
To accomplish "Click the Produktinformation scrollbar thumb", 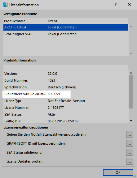I will pyautogui.click(x=131, y=92).
